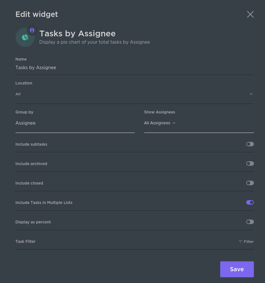Click the Name field with Tasks by Assignee

tap(135, 68)
